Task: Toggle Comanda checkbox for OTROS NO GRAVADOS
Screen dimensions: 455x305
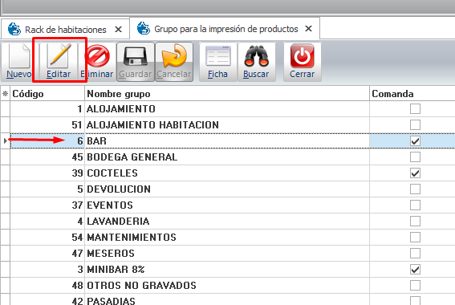Action: tap(415, 286)
